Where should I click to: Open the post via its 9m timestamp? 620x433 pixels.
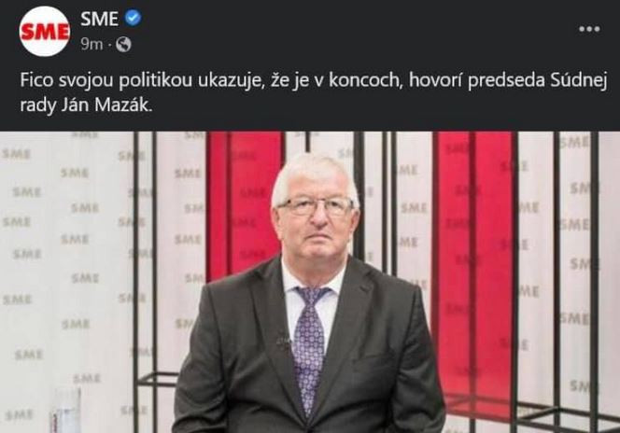point(92,44)
